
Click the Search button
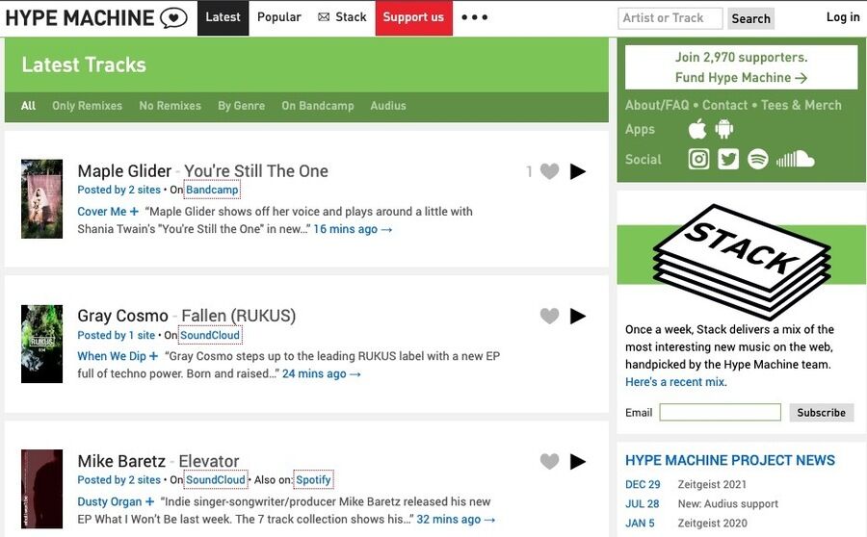(x=750, y=19)
